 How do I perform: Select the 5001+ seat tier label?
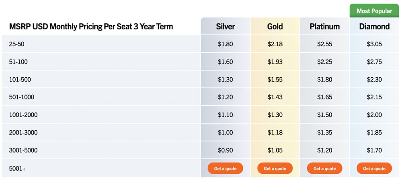point(17,169)
